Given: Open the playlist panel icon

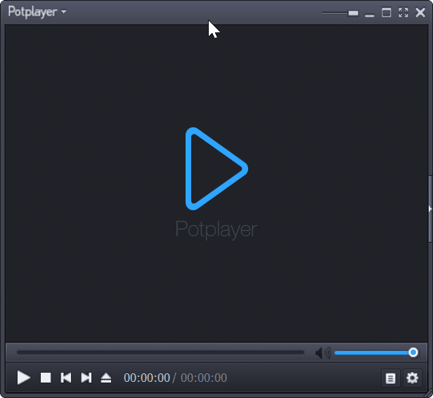Looking at the screenshot, I should pyautogui.click(x=390, y=378).
